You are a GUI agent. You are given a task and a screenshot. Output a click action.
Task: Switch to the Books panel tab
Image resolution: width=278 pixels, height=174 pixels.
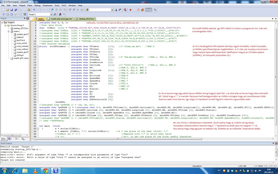point(11,139)
